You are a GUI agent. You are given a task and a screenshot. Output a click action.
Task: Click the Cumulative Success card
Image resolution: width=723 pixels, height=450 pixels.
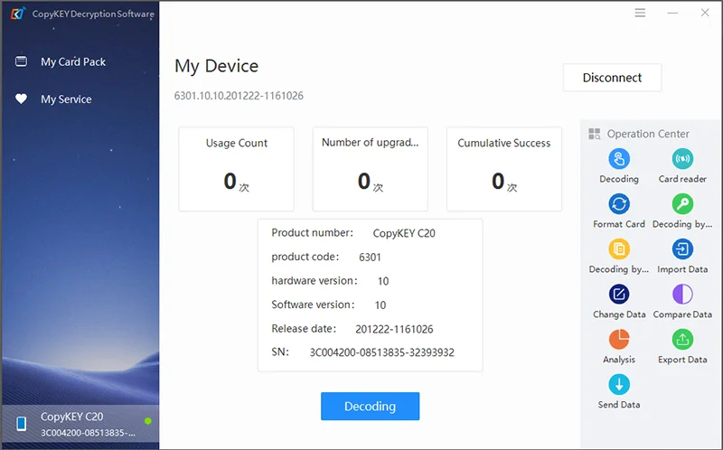tap(504, 169)
